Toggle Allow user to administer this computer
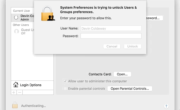Viewport: 180px width, 110px height. pyautogui.click(x=65, y=81)
